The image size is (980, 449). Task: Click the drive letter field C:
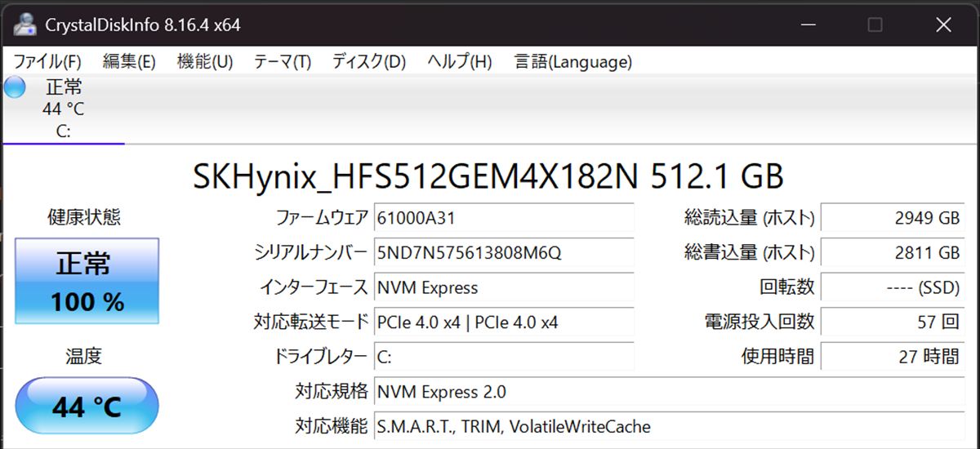coord(504,357)
